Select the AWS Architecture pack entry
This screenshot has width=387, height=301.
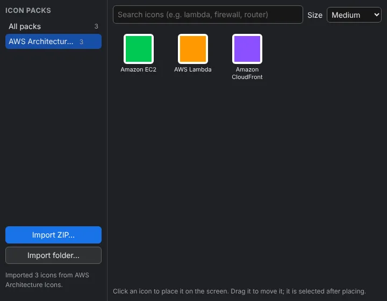tap(53, 41)
